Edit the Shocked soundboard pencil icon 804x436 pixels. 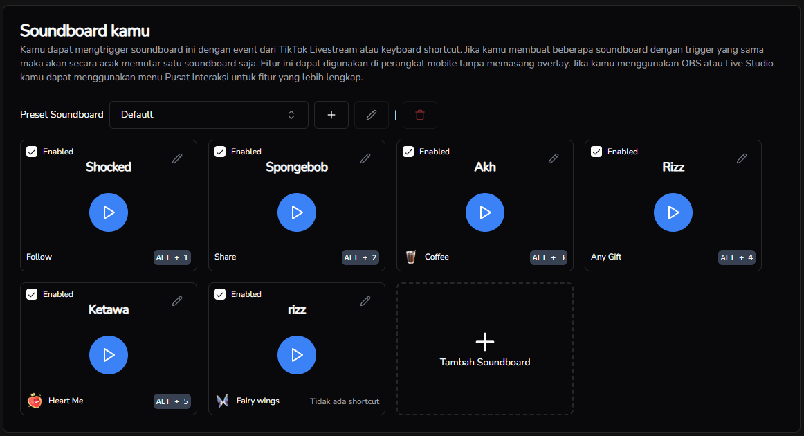[x=177, y=158]
